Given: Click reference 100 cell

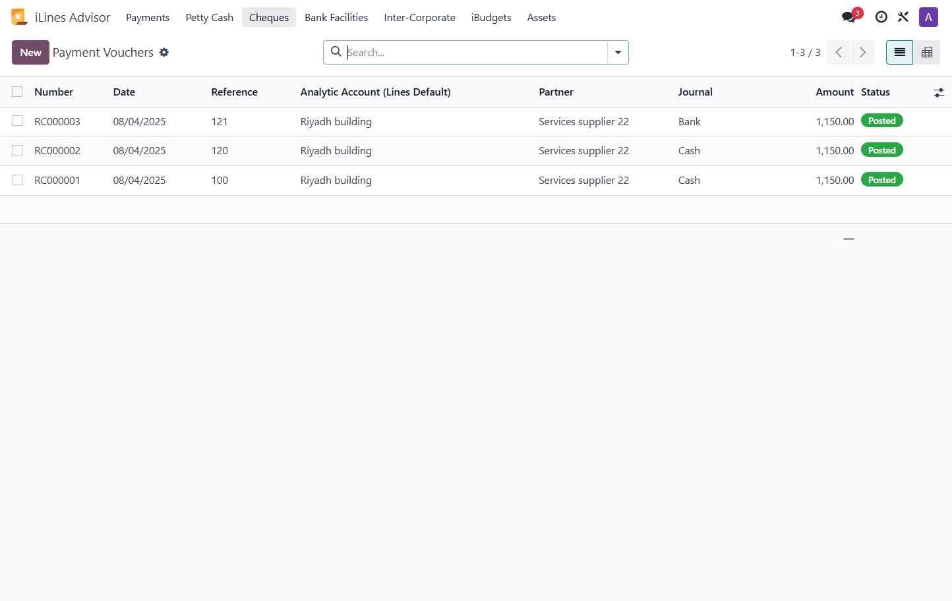Looking at the screenshot, I should click(220, 180).
